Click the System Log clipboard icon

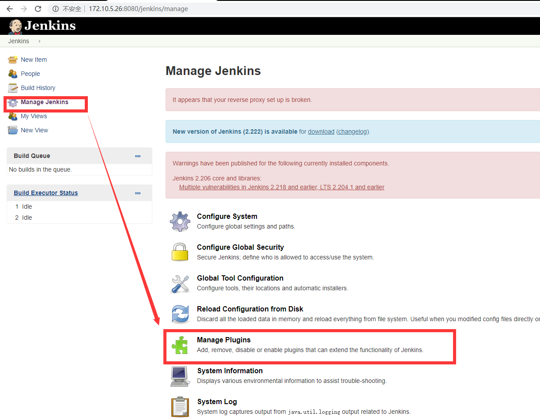click(180, 407)
